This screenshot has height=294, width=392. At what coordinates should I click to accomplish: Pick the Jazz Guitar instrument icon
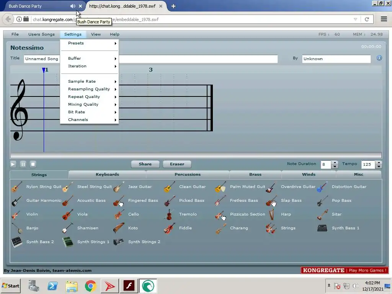point(119,187)
